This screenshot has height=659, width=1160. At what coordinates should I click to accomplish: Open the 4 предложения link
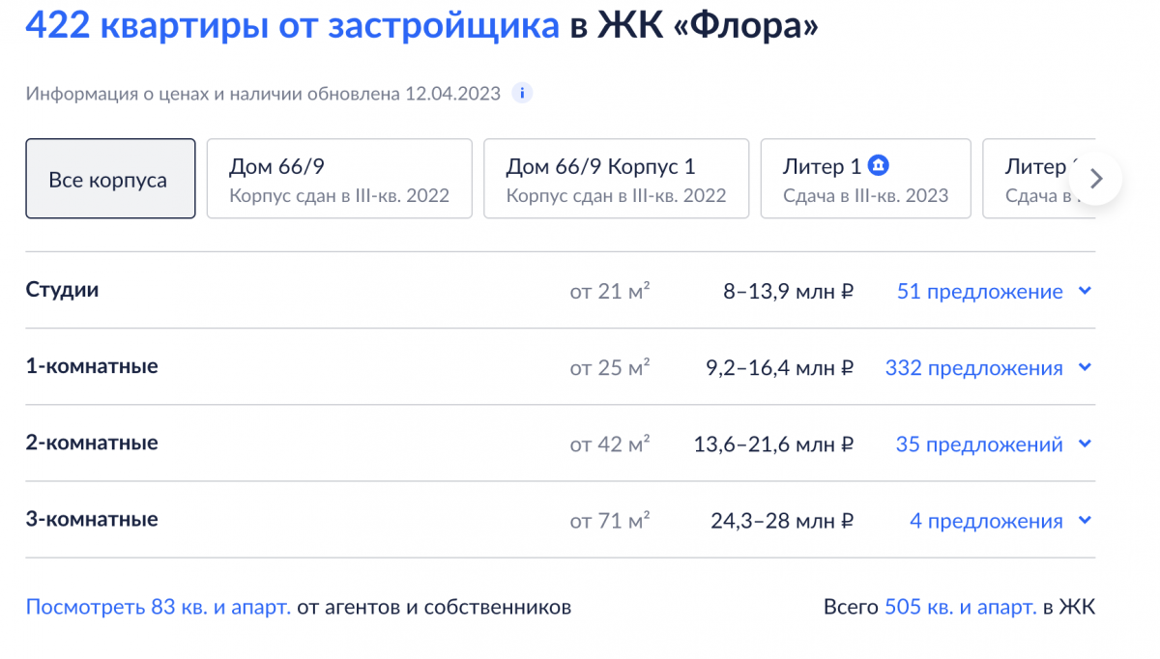986,521
